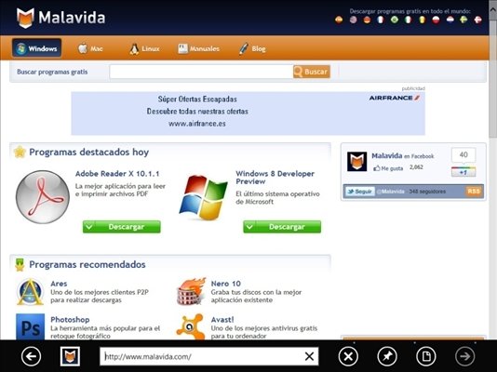Select the Spain flag language icon

point(339,20)
